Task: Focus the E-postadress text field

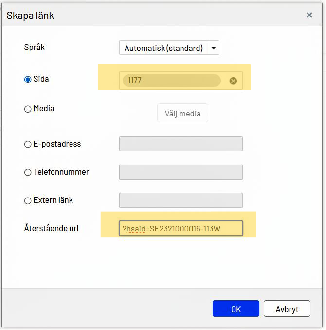Action: click(181, 144)
